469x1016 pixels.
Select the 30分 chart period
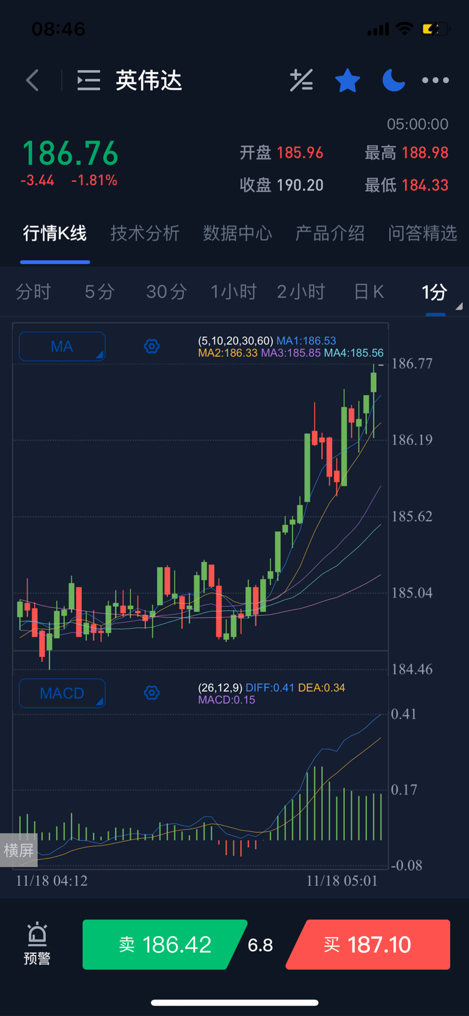coord(166,291)
